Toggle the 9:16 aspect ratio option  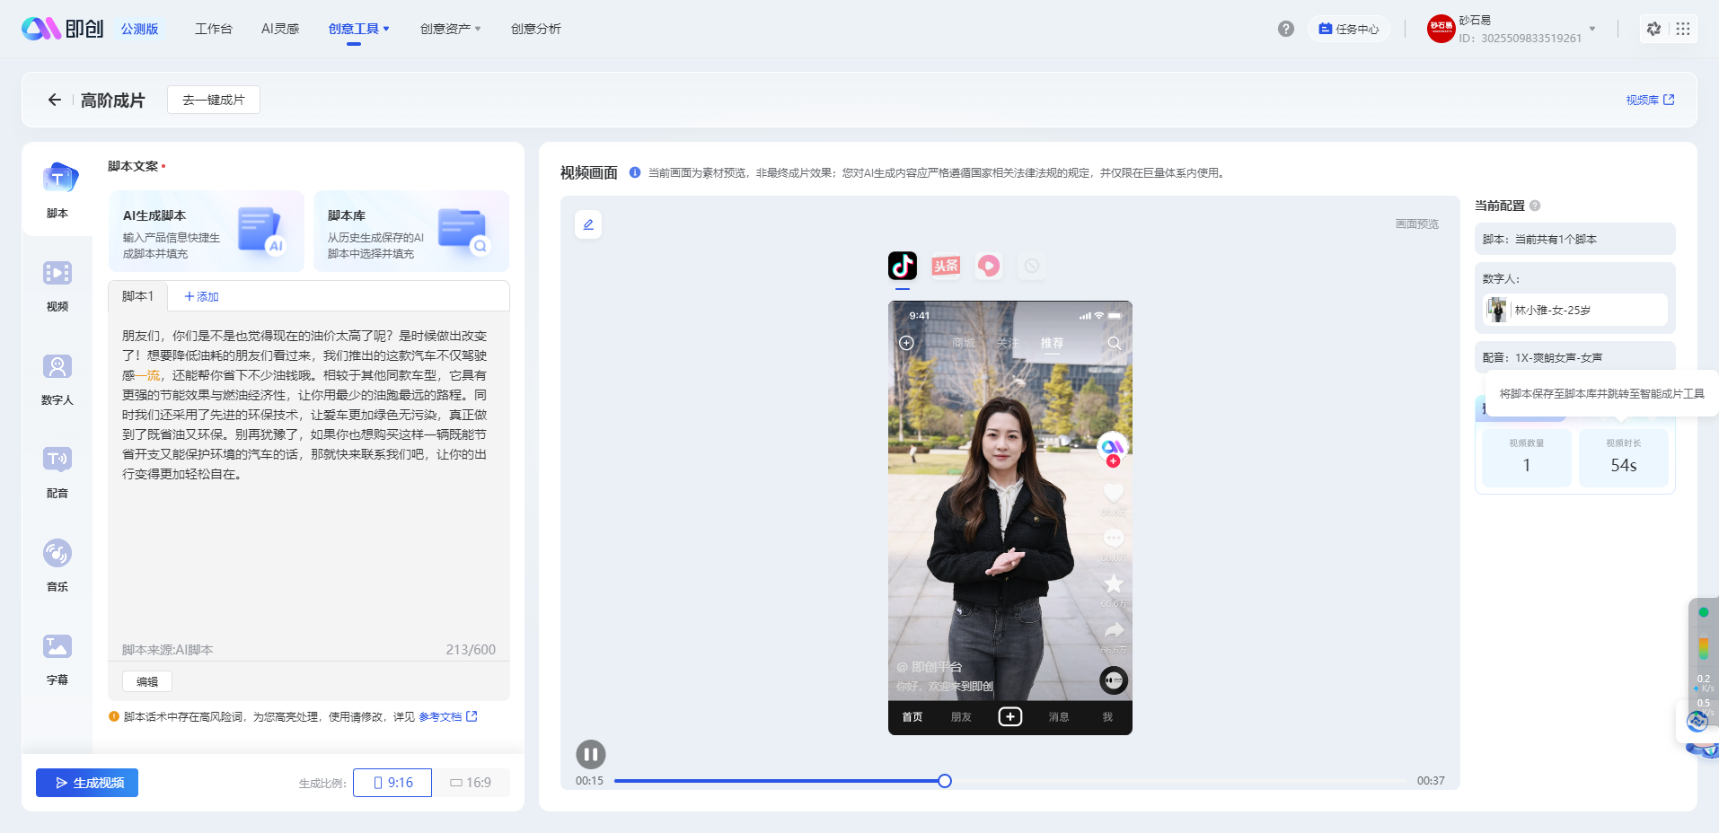(x=392, y=782)
